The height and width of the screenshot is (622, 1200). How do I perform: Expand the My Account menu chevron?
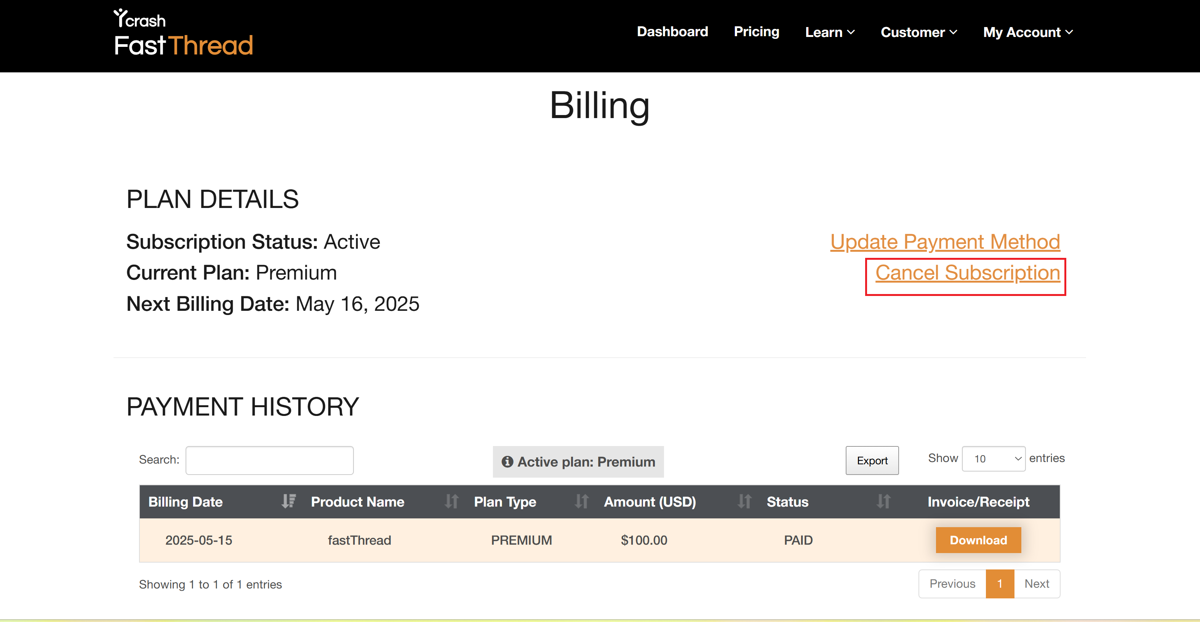click(1069, 32)
